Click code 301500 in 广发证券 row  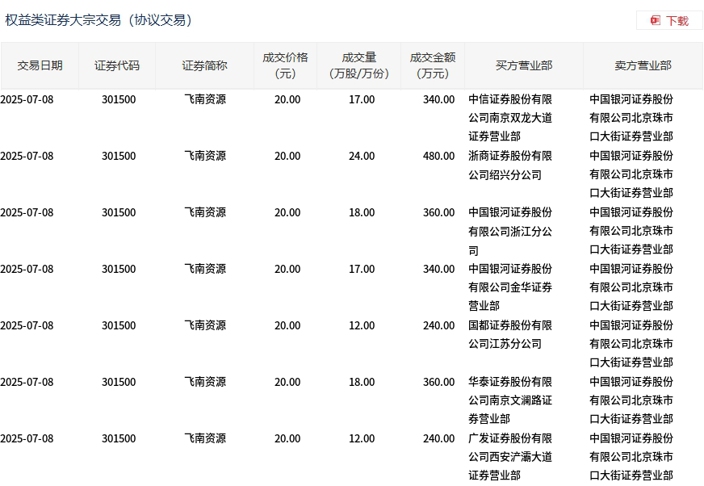[x=119, y=439]
